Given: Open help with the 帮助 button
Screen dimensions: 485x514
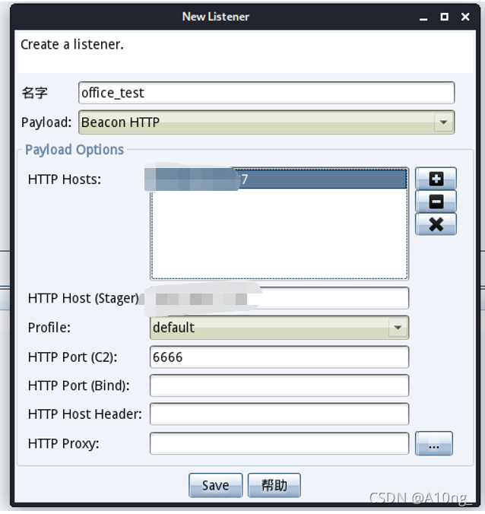Looking at the screenshot, I should 274,485.
